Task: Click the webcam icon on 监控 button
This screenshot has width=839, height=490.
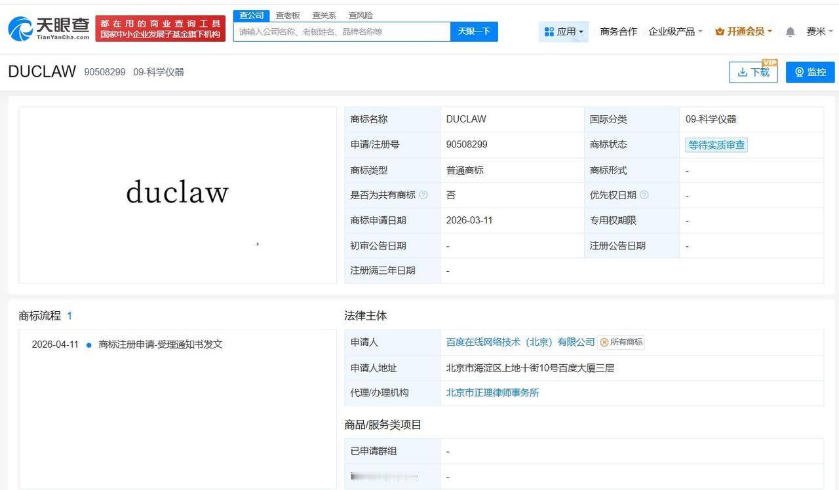Action: 799,72
